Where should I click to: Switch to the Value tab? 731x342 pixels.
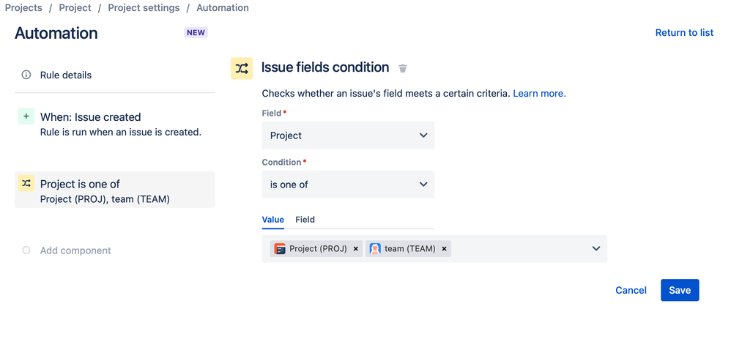tap(273, 220)
